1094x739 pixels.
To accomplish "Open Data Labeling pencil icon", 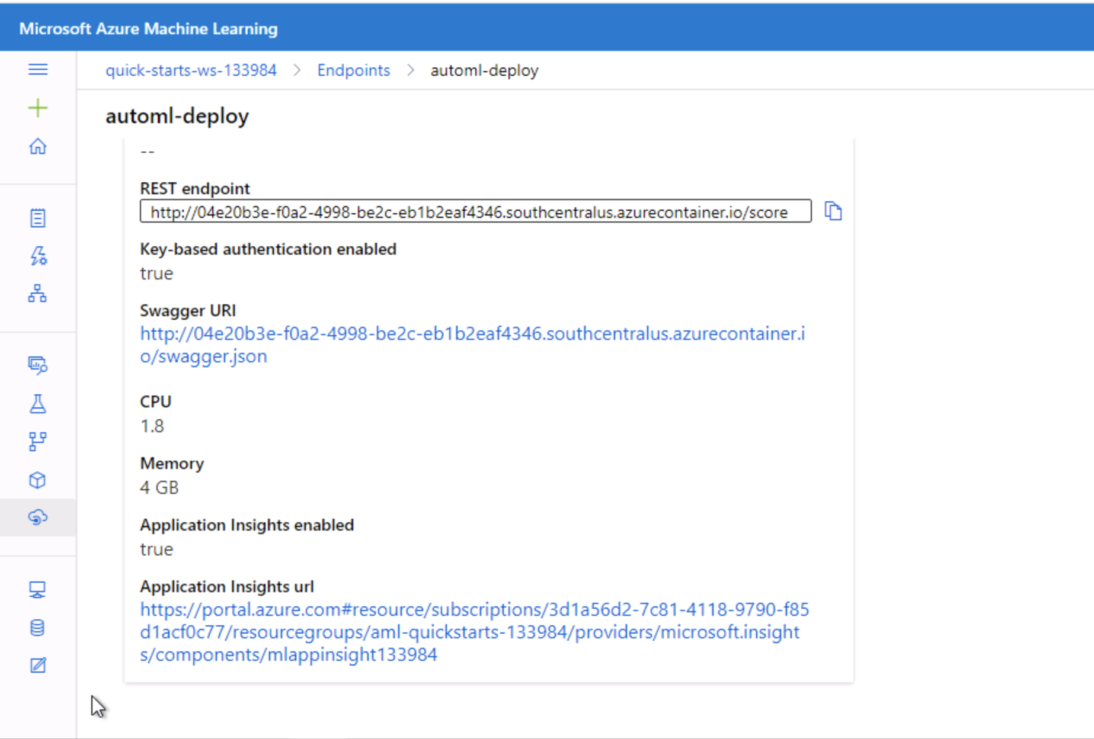I will pyautogui.click(x=38, y=666).
